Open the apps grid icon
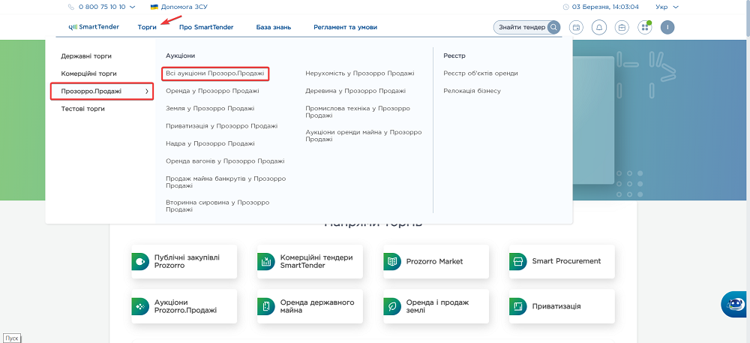The image size is (750, 343). click(x=644, y=28)
